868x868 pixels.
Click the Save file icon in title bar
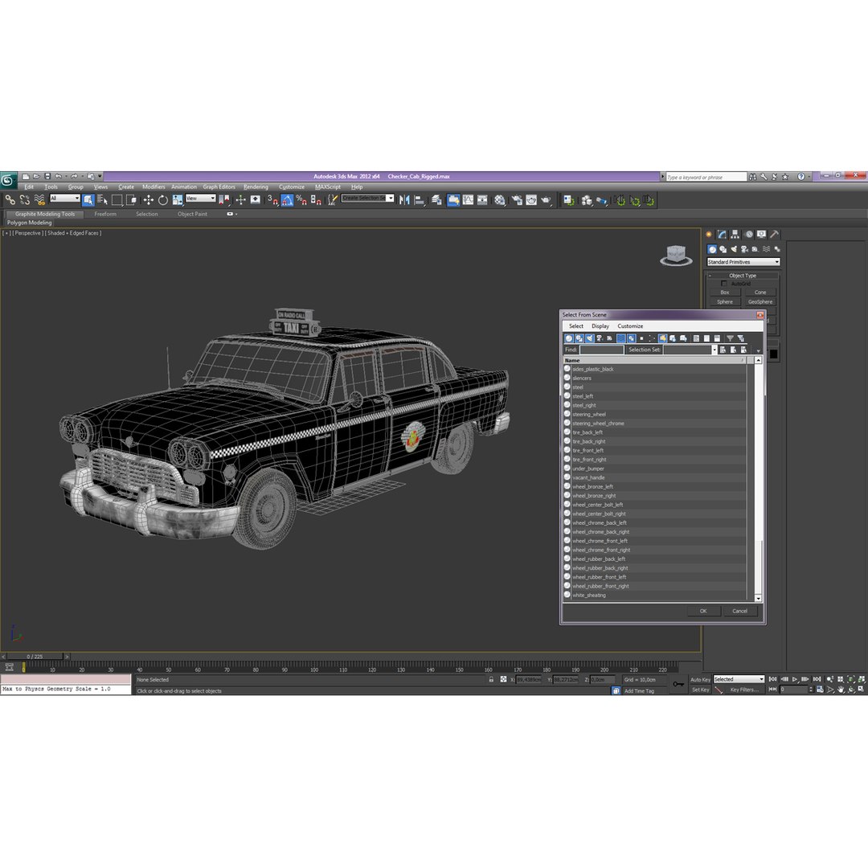pyautogui.click(x=47, y=177)
